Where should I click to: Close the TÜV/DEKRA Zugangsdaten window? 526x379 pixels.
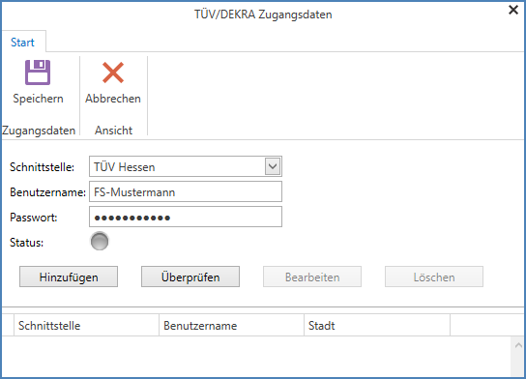tap(513, 10)
